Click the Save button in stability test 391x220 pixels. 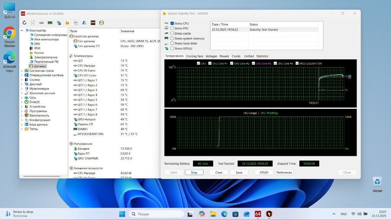point(239,172)
